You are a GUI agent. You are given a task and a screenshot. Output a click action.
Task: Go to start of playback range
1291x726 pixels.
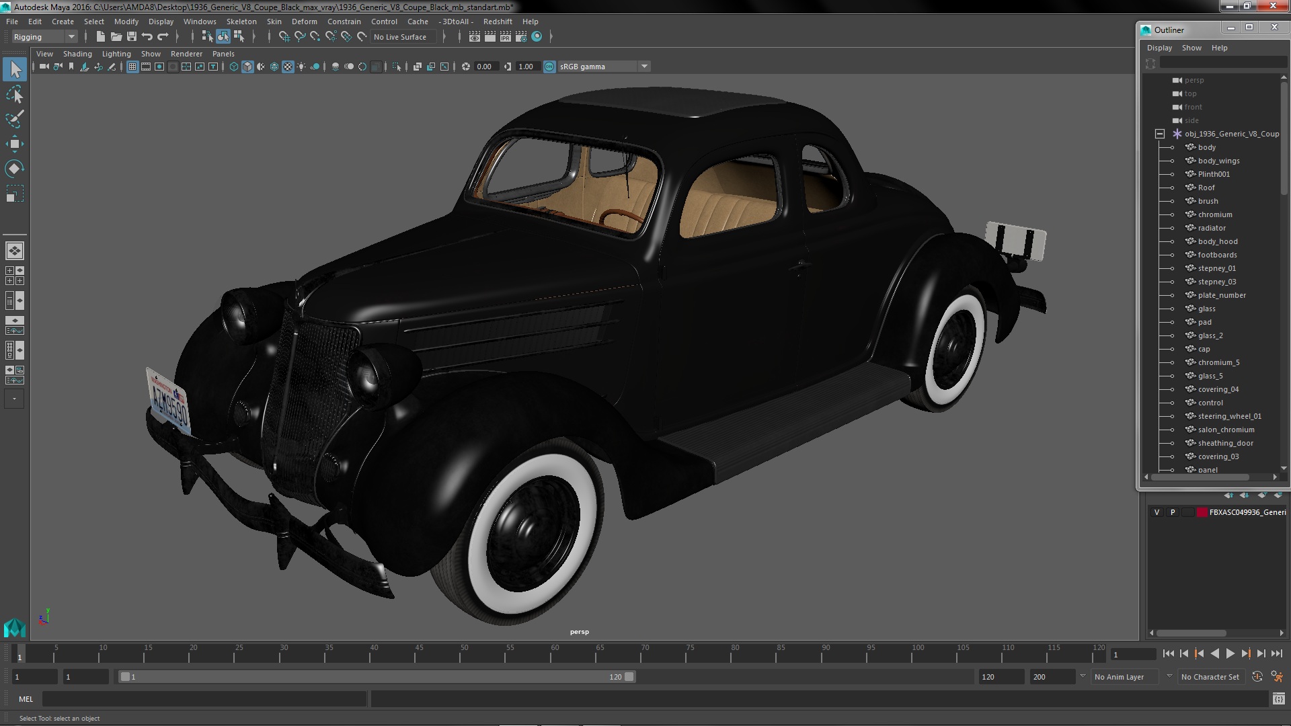pos(1168,653)
